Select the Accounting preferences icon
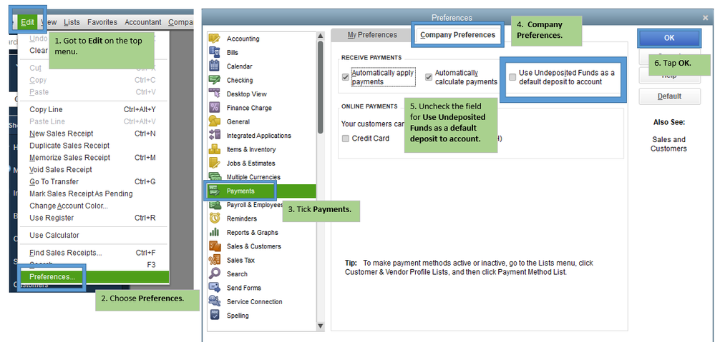 pos(214,39)
